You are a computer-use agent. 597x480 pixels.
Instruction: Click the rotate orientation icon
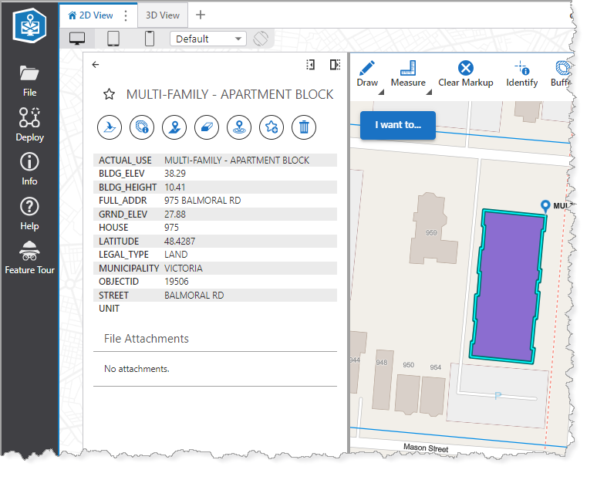[261, 39]
